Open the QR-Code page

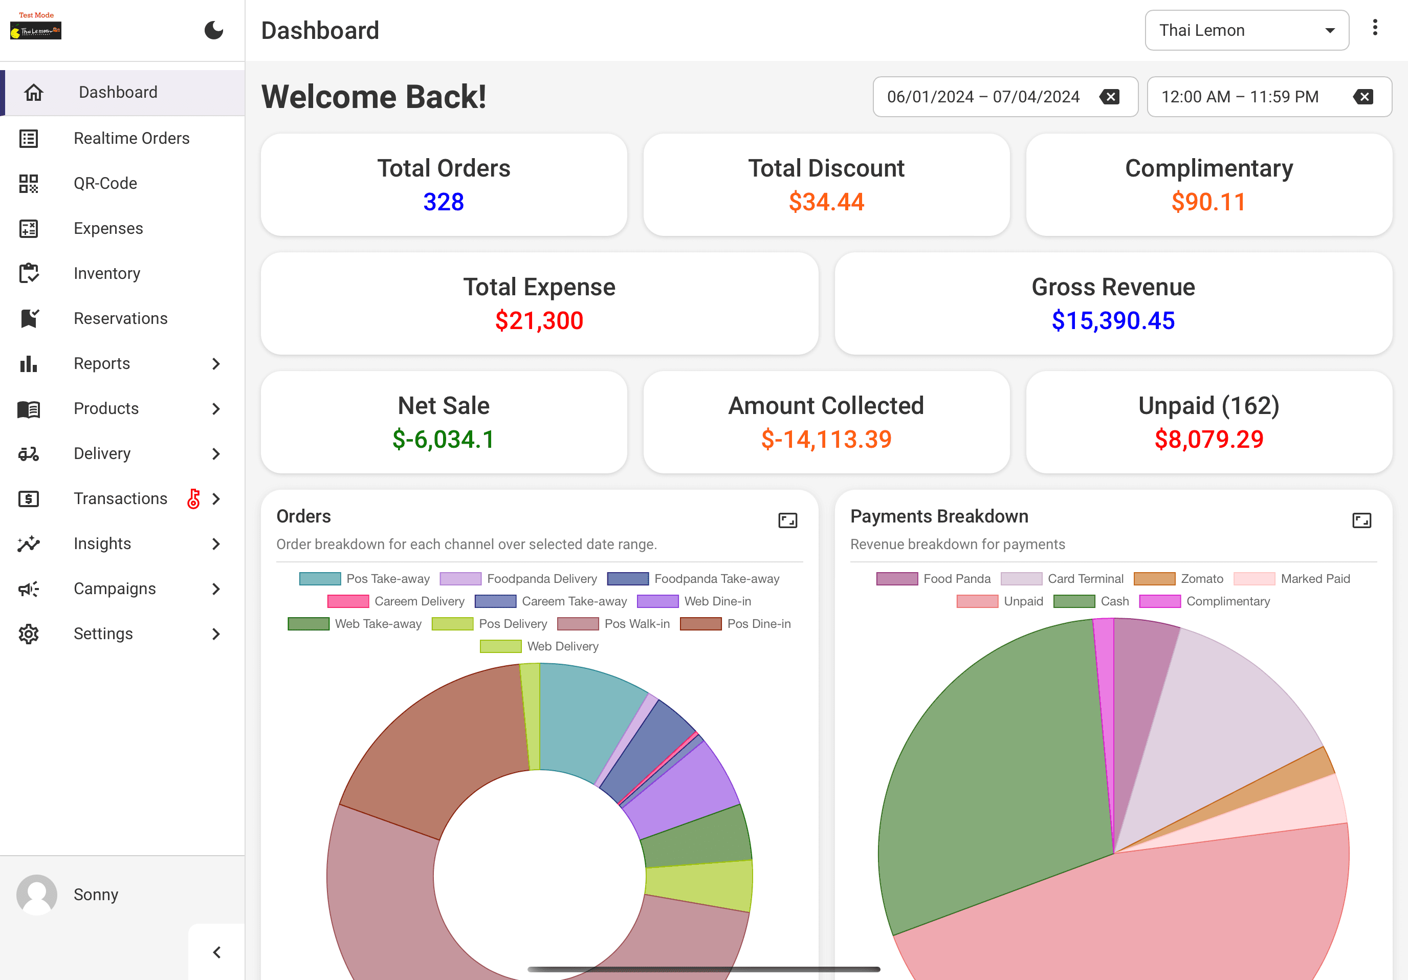coord(123,183)
